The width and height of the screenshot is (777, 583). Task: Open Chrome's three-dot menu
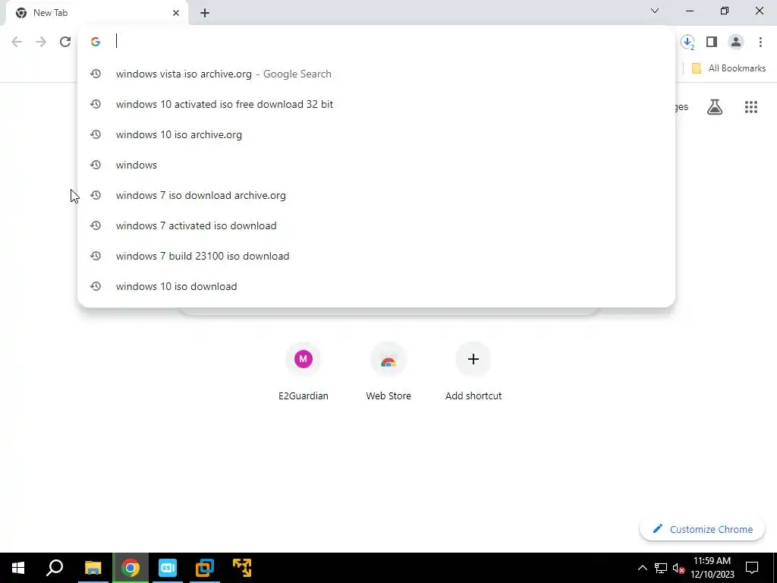(760, 42)
